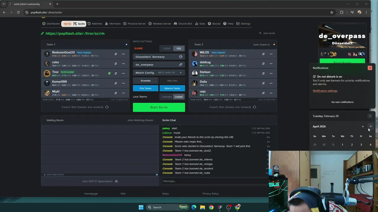The image size is (378, 212).
Task: Swap team for Komar099
Action: pyautogui.click(x=116, y=83)
